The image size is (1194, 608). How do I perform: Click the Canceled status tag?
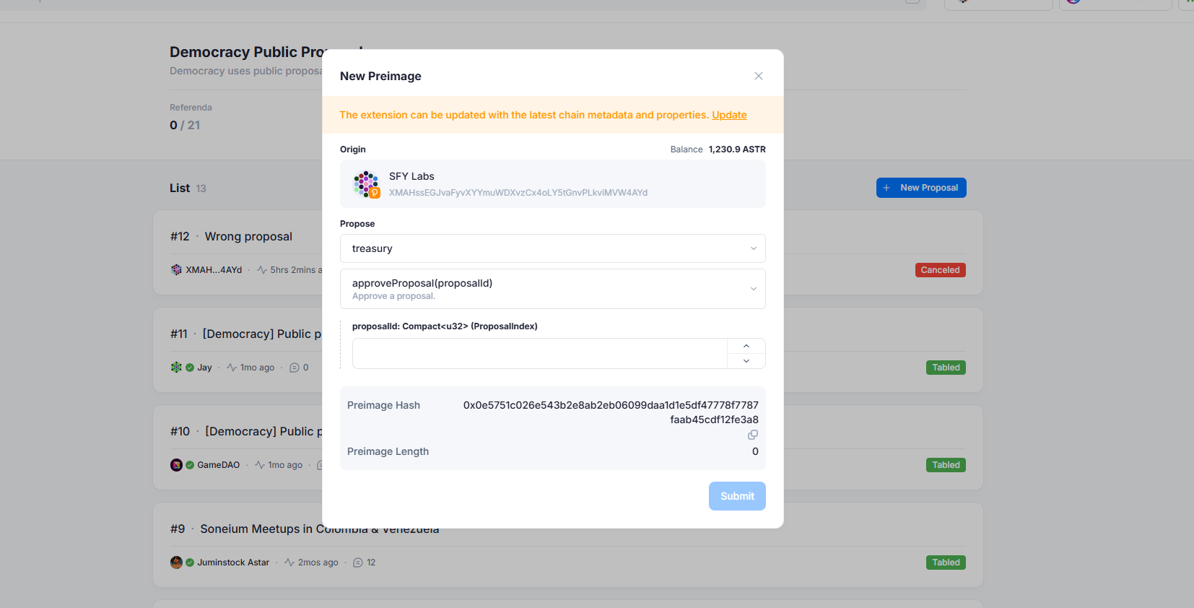pos(940,270)
